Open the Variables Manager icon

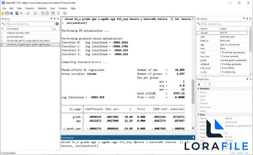click(53, 13)
